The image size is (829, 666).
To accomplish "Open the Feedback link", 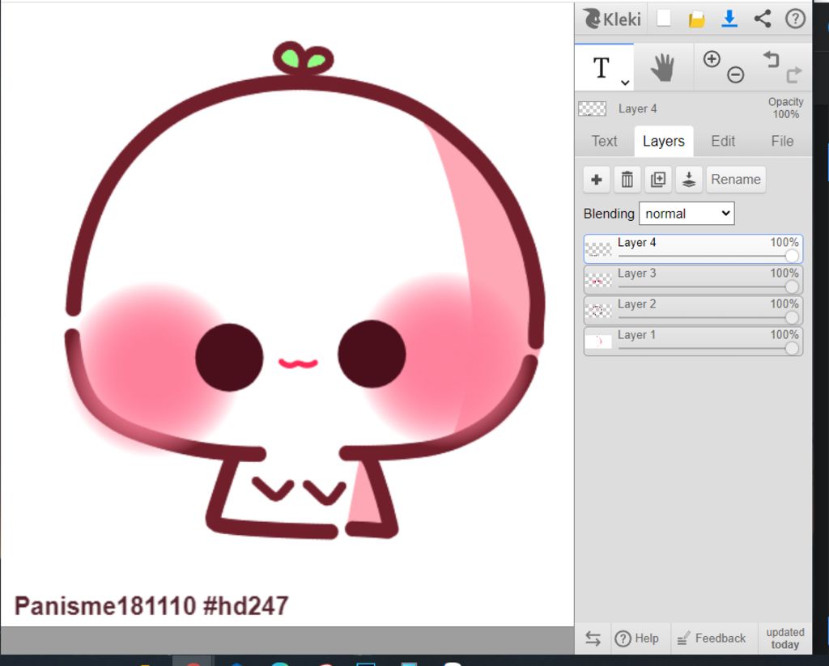I will click(x=711, y=638).
